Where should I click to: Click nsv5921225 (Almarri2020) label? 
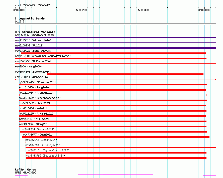[37, 114]
